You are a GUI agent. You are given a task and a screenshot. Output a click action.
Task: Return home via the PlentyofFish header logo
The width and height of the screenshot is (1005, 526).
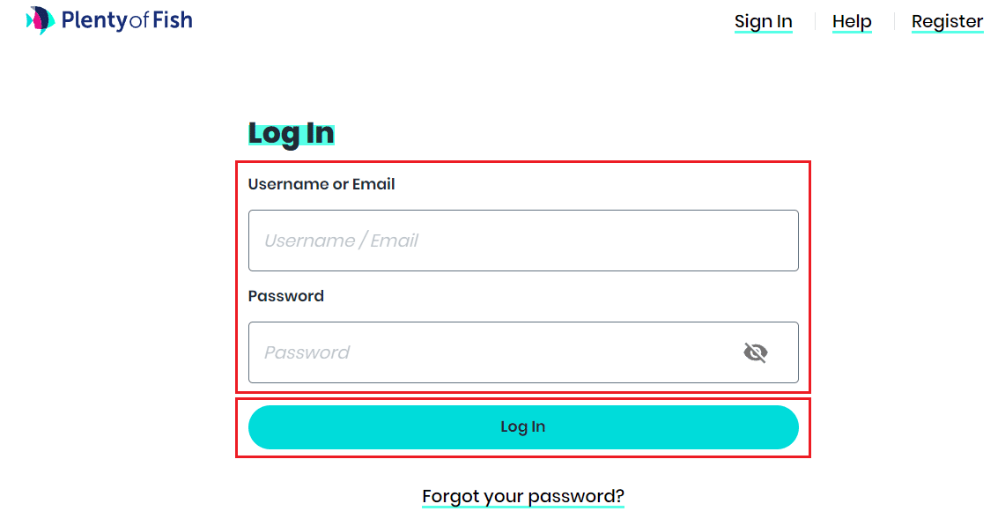coord(110,20)
